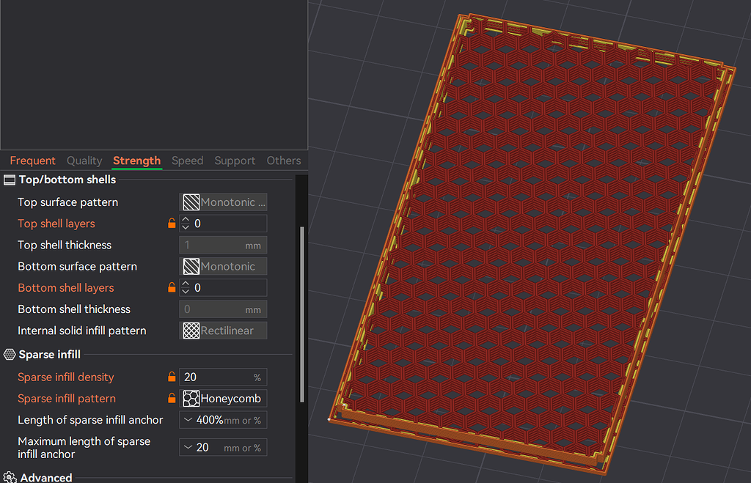Click the Sparse infill section heading
This screenshot has height=483, width=751.
click(49, 354)
